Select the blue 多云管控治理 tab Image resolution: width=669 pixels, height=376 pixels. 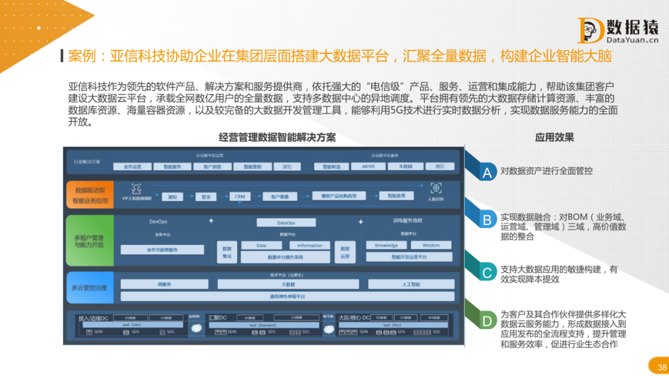pos(90,288)
